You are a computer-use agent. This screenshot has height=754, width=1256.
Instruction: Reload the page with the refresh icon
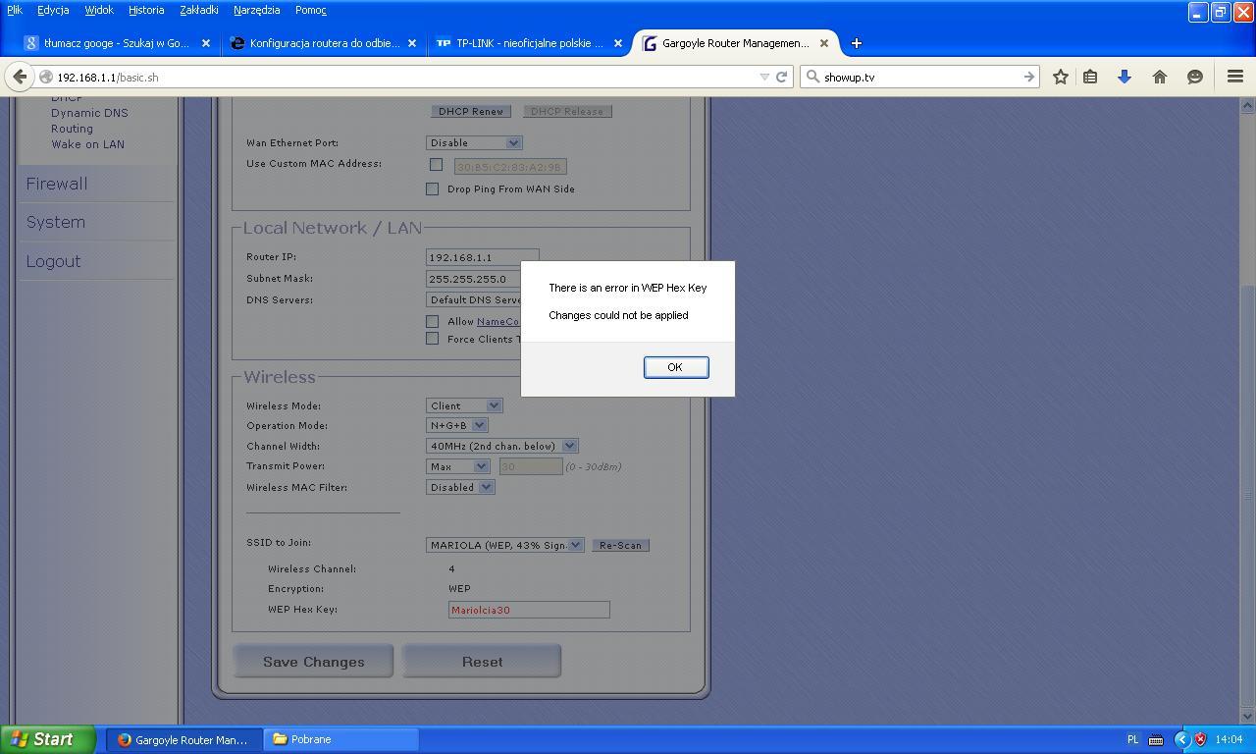782,77
